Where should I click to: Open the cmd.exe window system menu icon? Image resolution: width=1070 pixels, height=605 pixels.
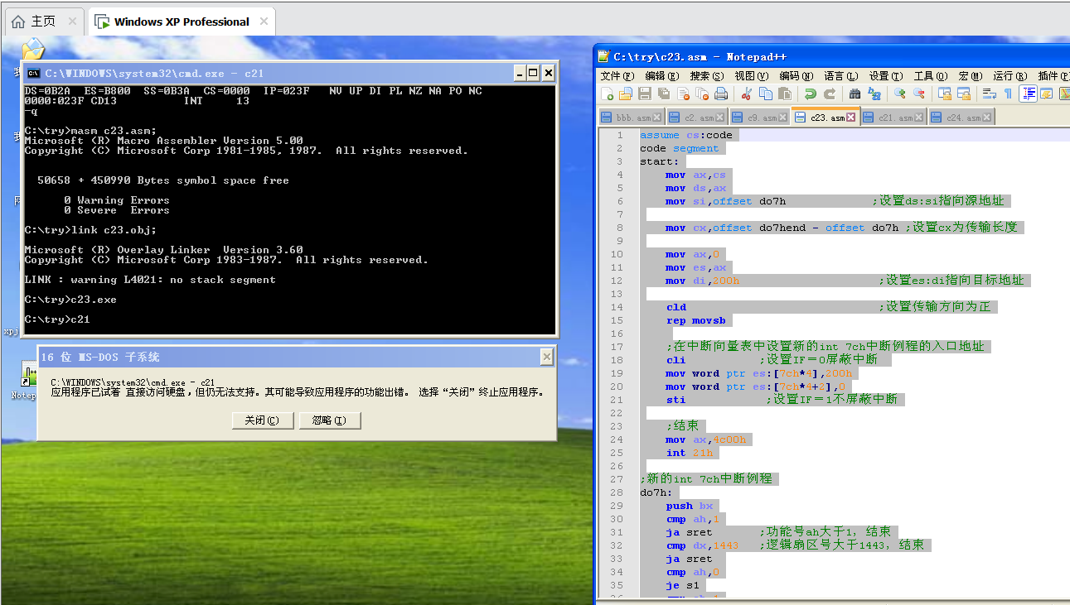click(x=35, y=73)
